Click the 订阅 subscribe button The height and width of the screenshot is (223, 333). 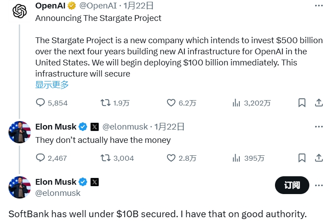[x=292, y=185]
